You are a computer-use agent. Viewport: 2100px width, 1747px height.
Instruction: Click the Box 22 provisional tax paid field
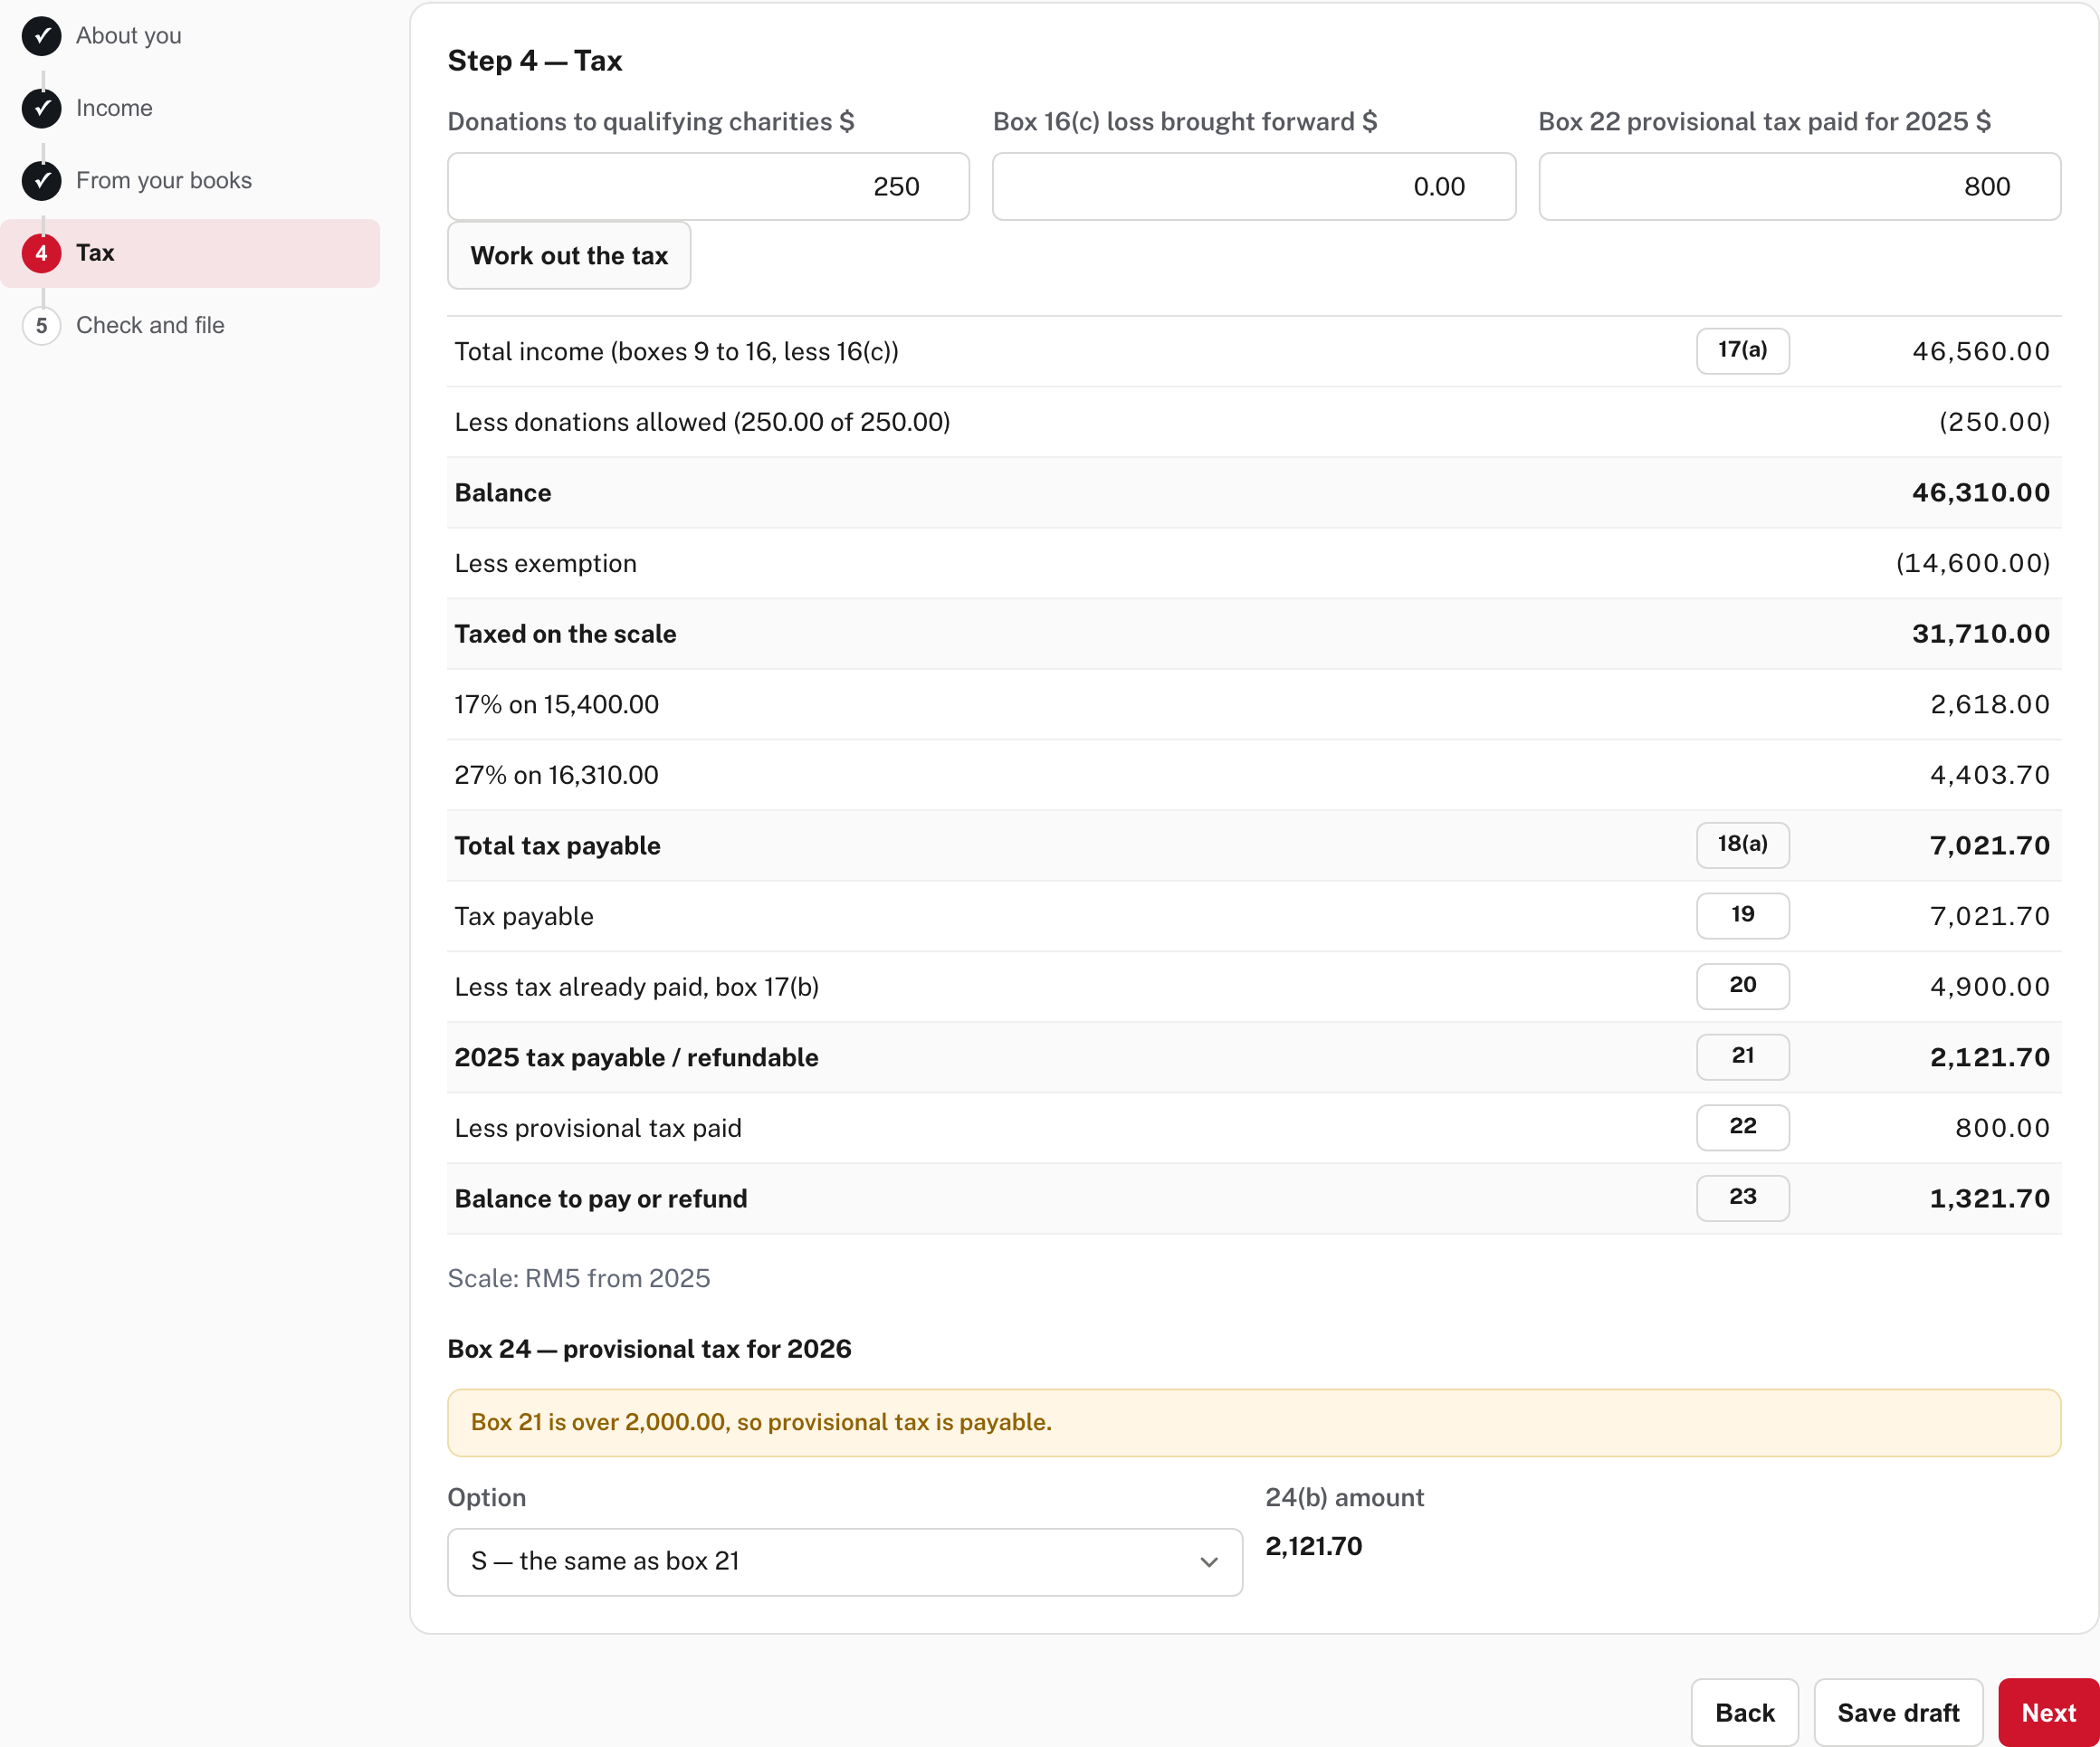click(1799, 187)
